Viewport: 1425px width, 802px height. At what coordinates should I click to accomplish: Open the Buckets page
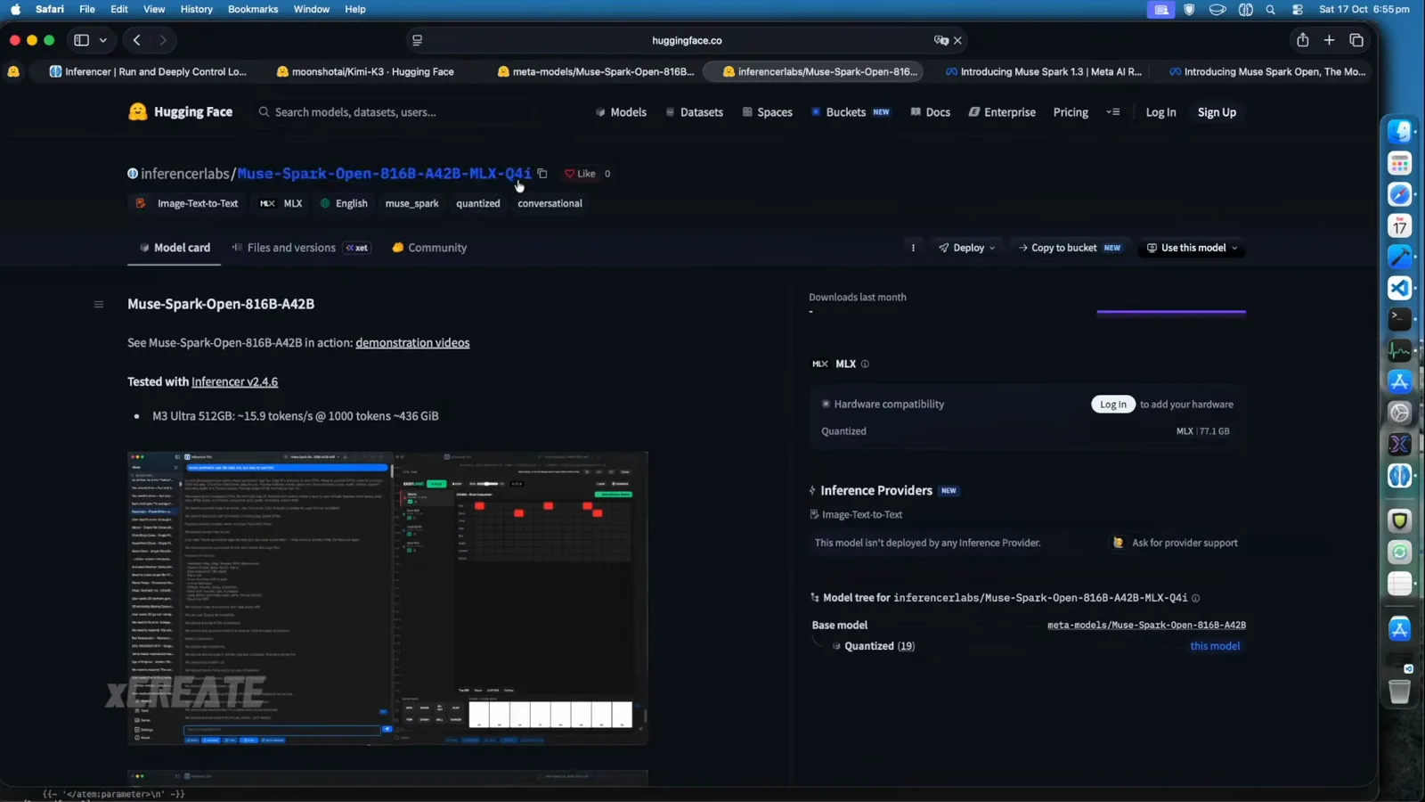pos(850,112)
